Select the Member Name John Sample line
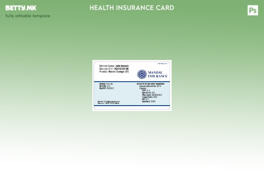Screen dimensions: 264x171 114,66
